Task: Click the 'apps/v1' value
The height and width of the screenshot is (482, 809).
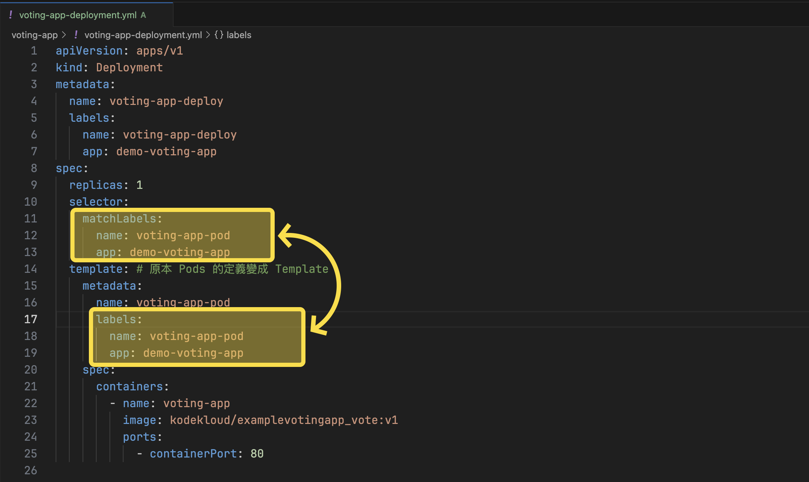Action: click(x=160, y=51)
